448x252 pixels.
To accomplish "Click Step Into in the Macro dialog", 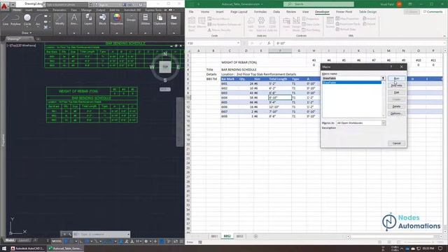I will click(x=397, y=85).
